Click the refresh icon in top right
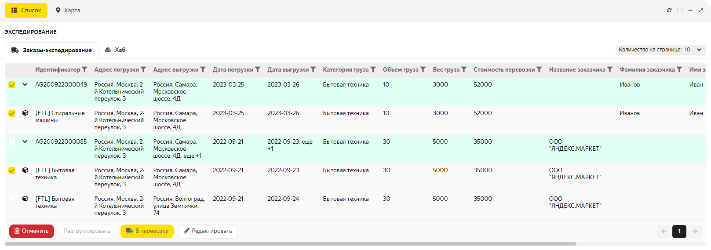This screenshot has height=250, width=711. 669,10
